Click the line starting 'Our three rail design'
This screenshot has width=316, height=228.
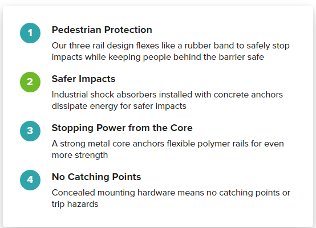pyautogui.click(x=171, y=46)
